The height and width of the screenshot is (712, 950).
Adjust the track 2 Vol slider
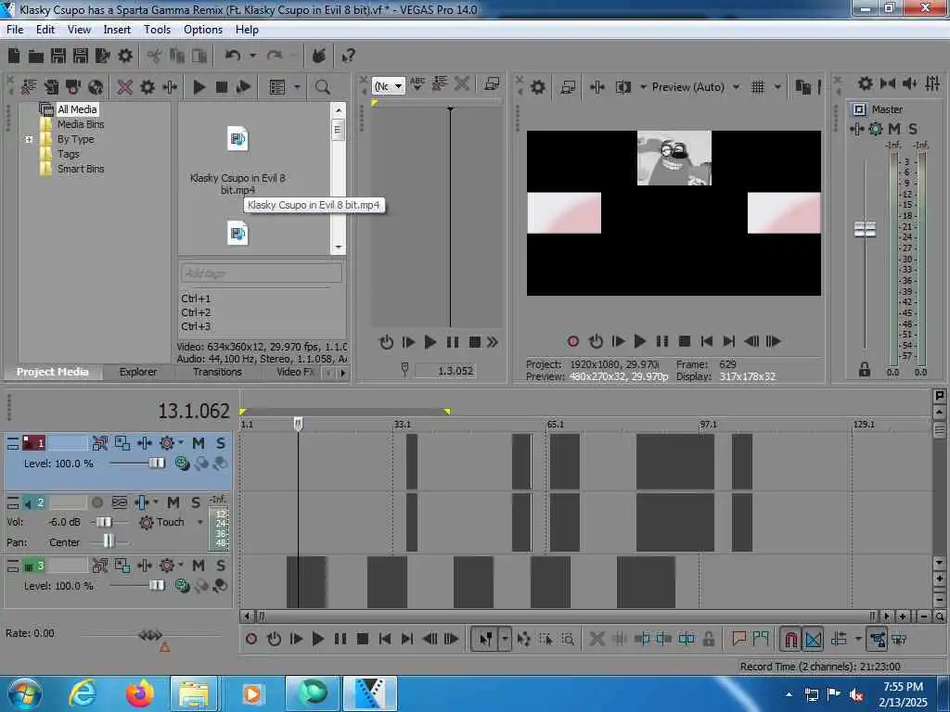coord(104,522)
